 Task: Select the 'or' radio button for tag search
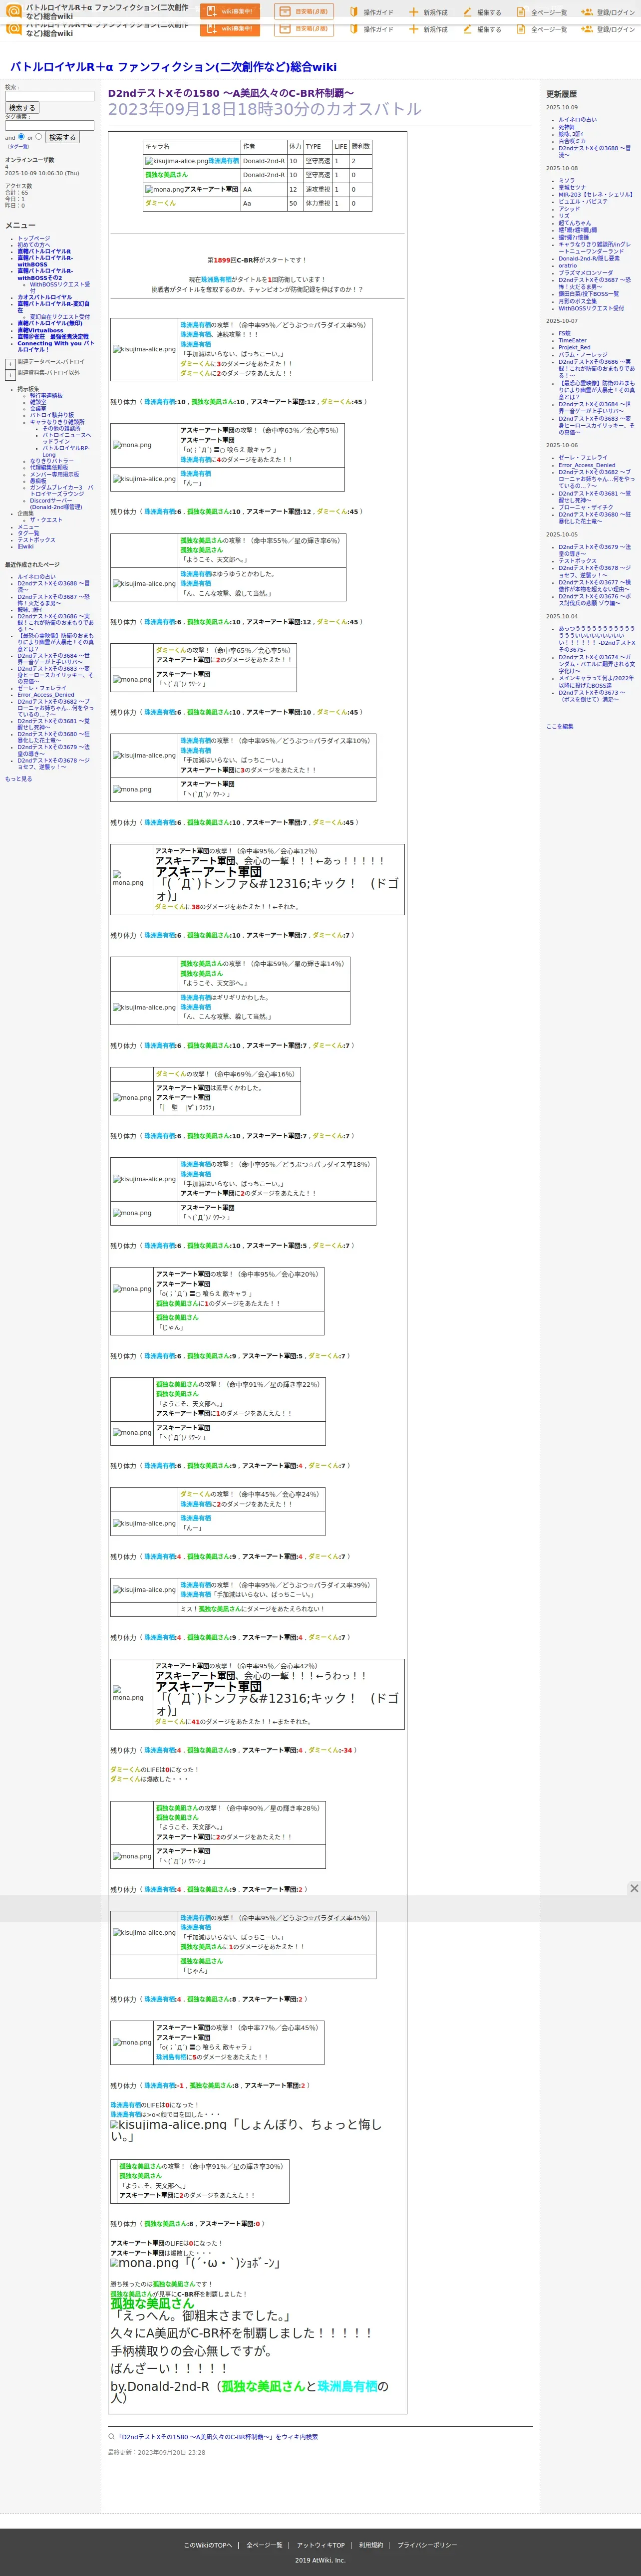coord(39,137)
